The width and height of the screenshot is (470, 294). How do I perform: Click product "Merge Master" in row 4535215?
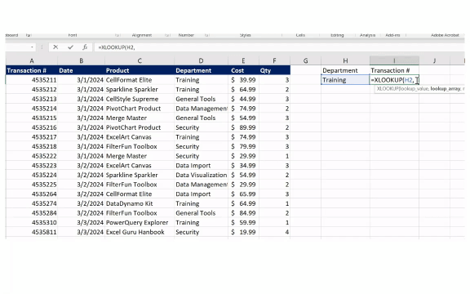(x=140, y=118)
